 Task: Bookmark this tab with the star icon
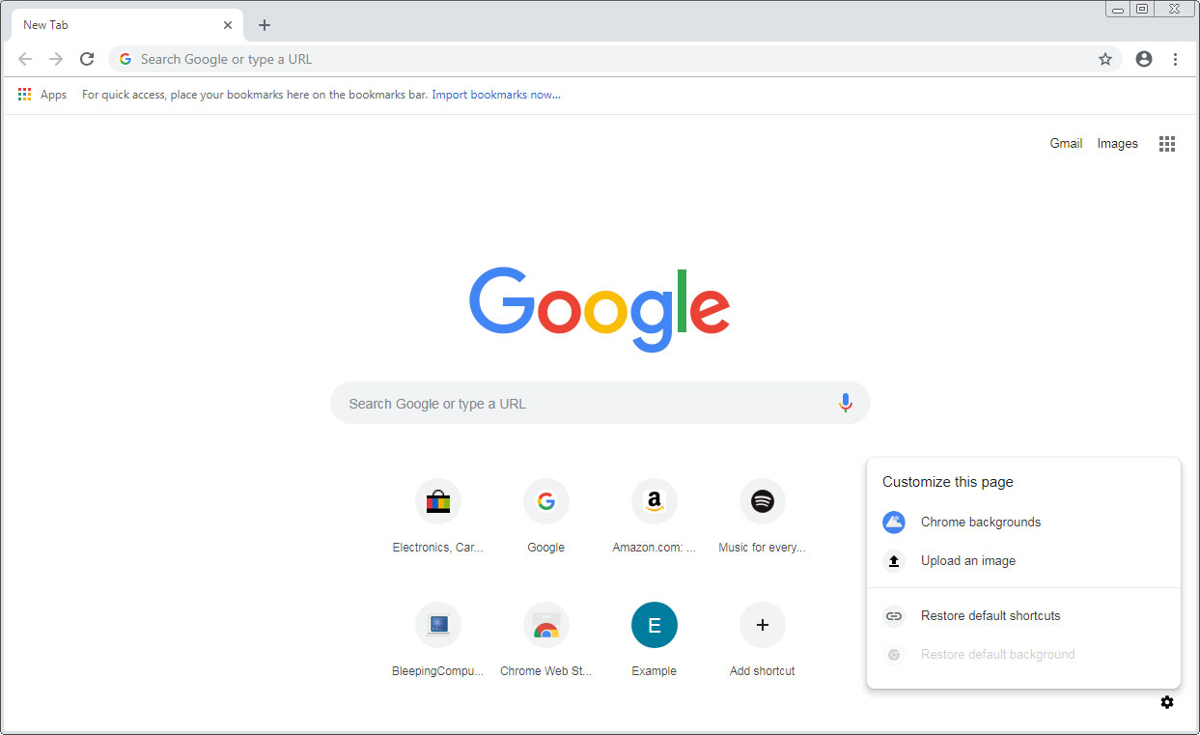pos(1105,59)
